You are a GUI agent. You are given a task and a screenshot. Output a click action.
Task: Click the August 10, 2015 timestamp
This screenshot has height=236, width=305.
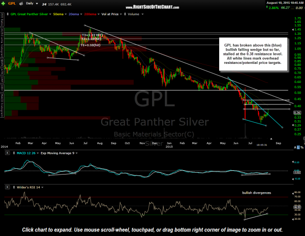285,3
